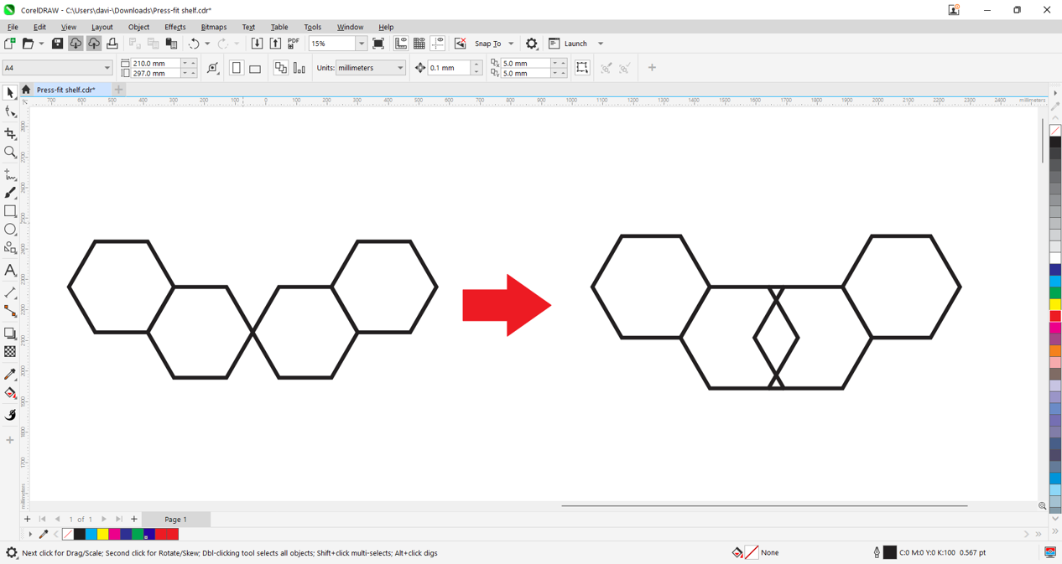Screen dimensions: 1062x564
Task: Open the Units millimeters dropdown
Action: [x=400, y=68]
